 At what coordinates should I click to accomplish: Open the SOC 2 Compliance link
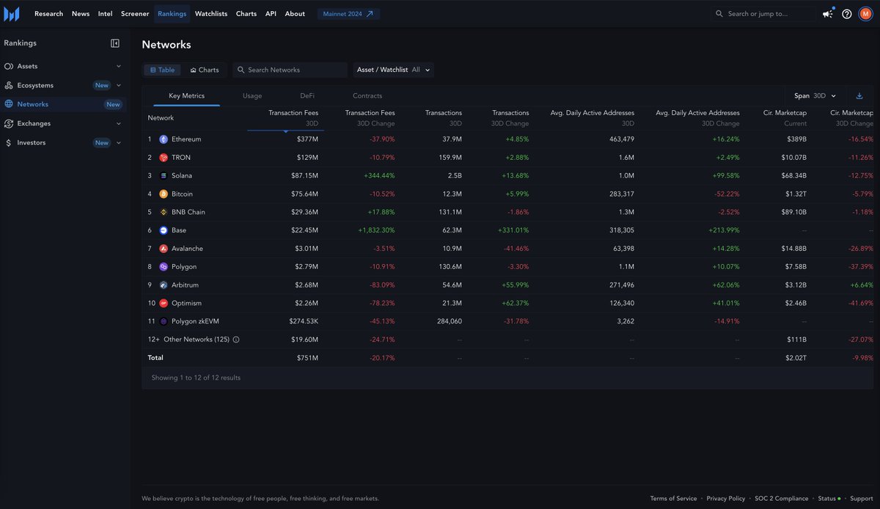(782, 499)
